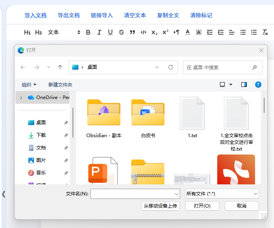274x228 pixels.
Task: Toggle underline formatting
Action: 110,32
